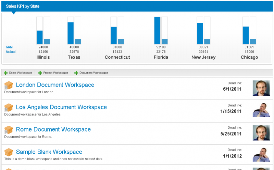Image resolution: width=274 pixels, height=170 pixels.
Task: Click the box icon beside London Document Workspace
Action: point(8,85)
